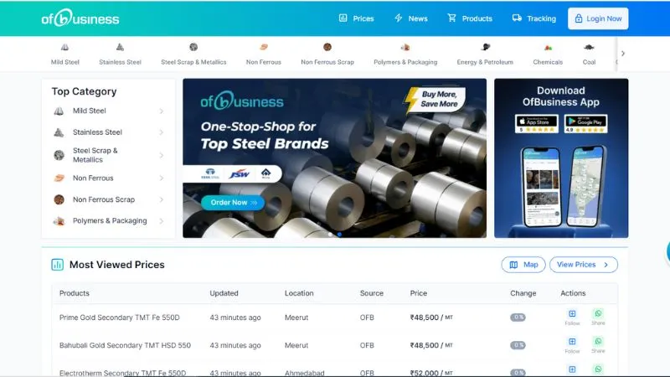The width and height of the screenshot is (670, 377).
Task: Follow Electrotherm Secondary TMT Fe 550D
Action: coord(572,369)
